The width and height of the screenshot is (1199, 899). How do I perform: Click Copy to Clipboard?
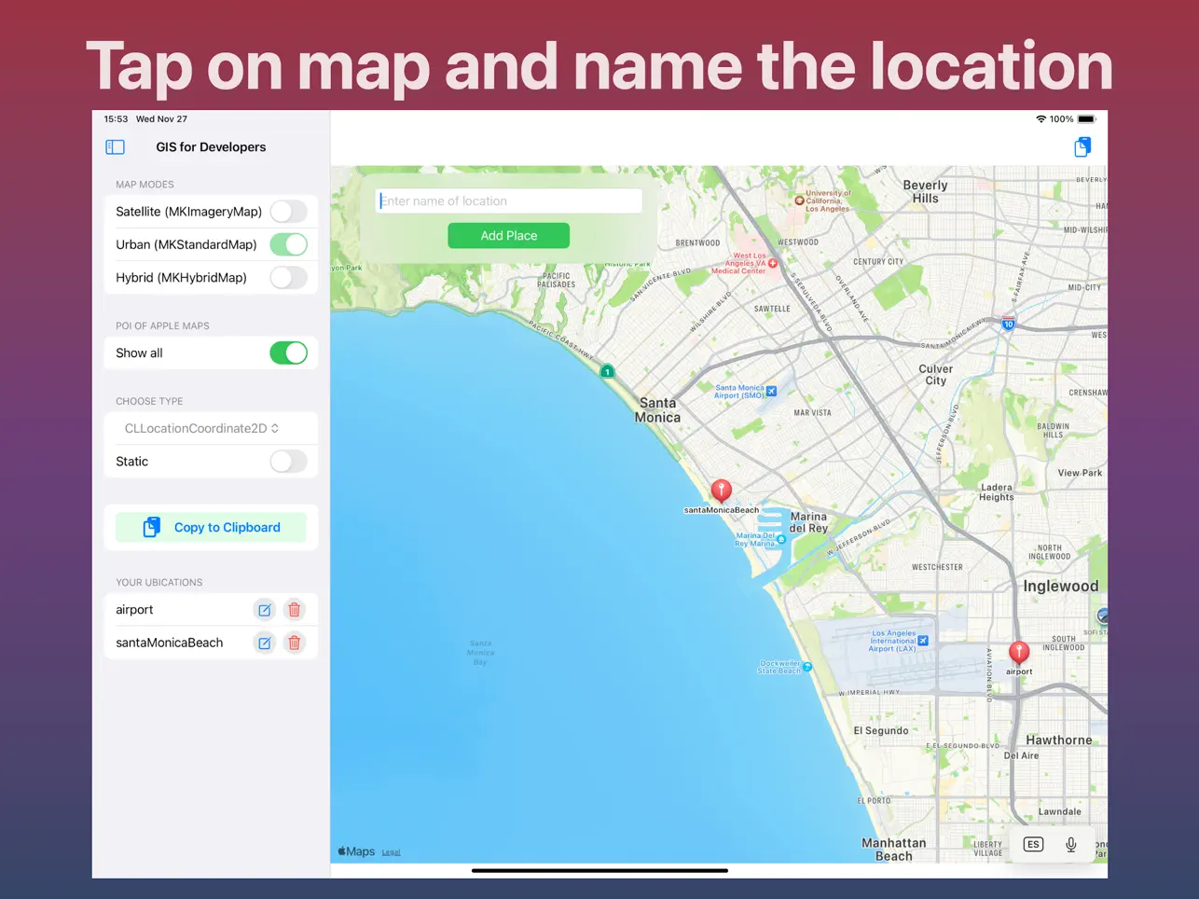[x=210, y=527]
